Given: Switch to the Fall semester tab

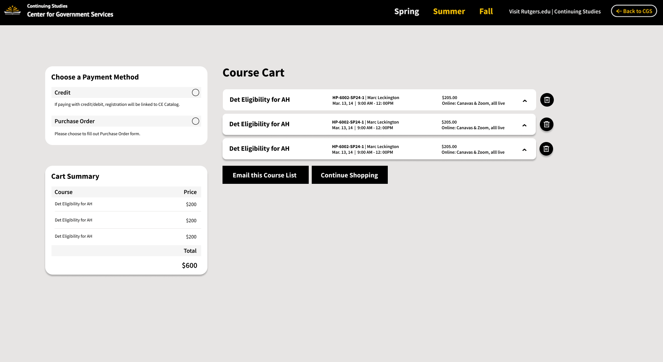Looking at the screenshot, I should click(486, 11).
